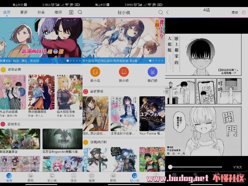
Task: Open 新漫画周刊 第106期 banner
Action: click(x=41, y=40)
